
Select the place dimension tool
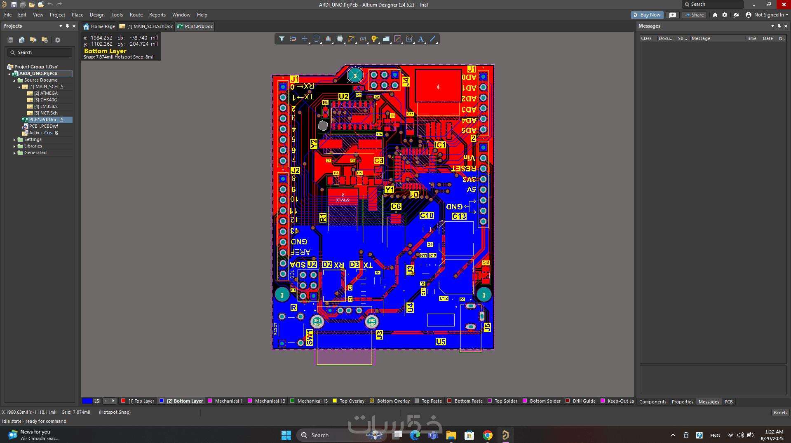[409, 39]
